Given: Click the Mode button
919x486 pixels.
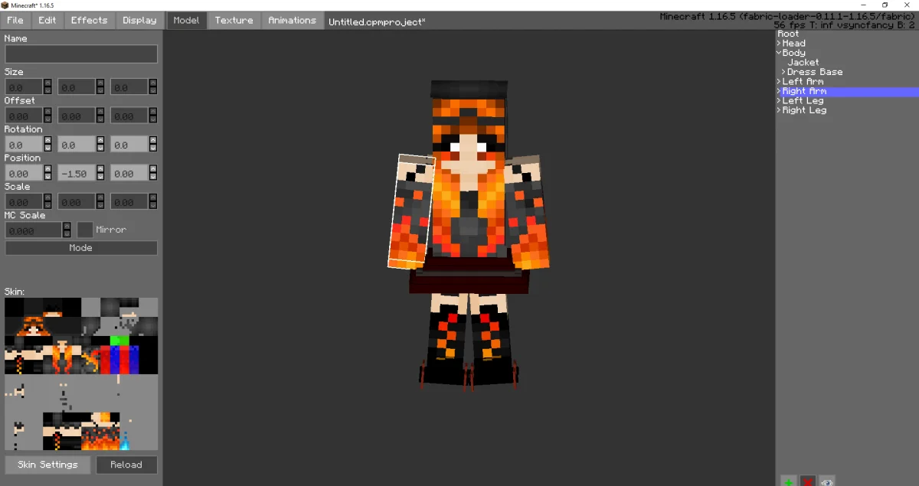Looking at the screenshot, I should click(x=81, y=248).
